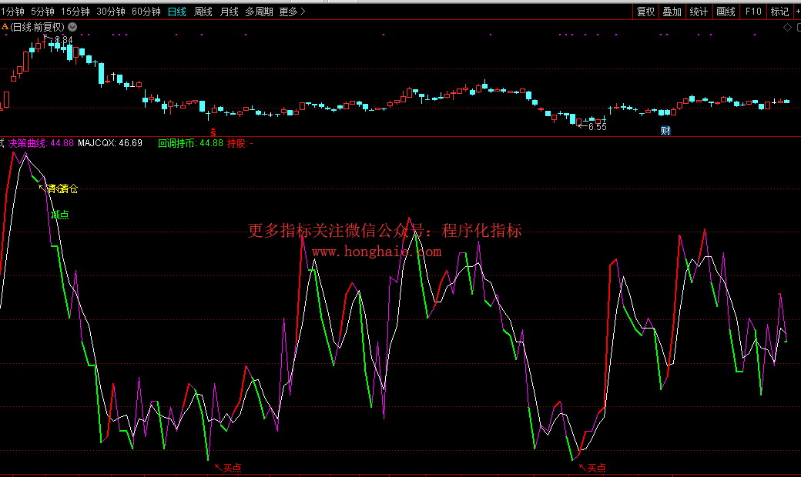Click the 决策曲线 indicator label

pos(28,143)
